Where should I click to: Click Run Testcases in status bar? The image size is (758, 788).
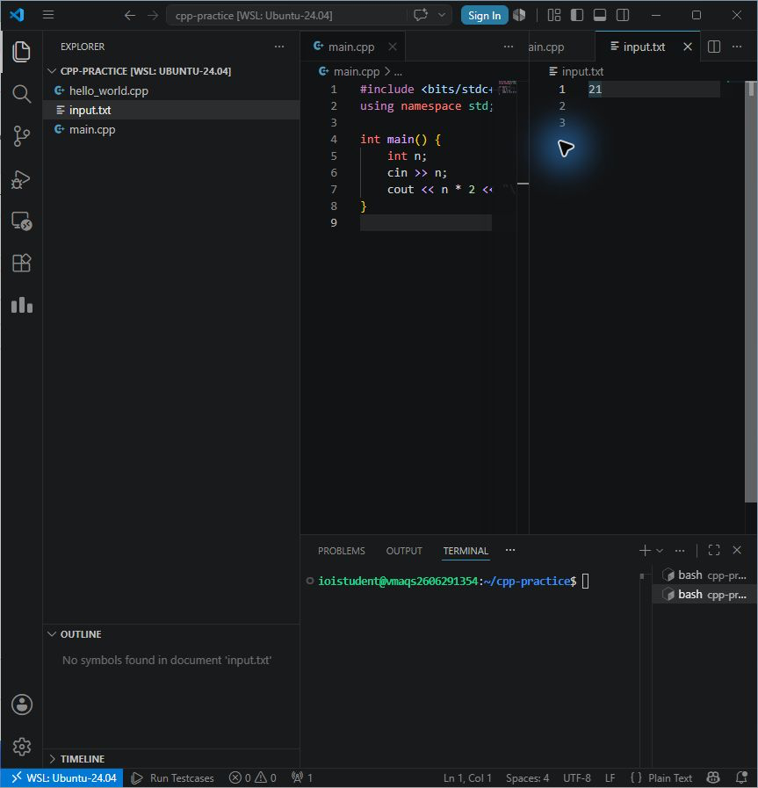[172, 778]
